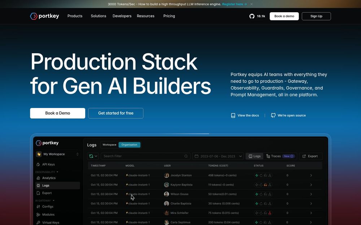The width and height of the screenshot is (361, 225).
Task: Click the Traces branch icon
Action: click(268, 156)
